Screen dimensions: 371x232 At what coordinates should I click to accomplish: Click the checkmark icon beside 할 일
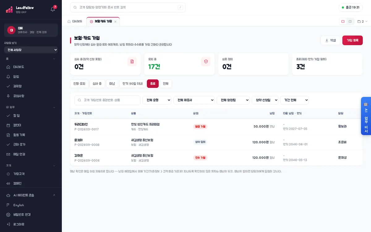[8, 116]
